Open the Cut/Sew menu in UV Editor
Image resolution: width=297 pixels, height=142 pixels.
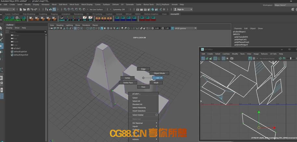[x=226, y=54]
